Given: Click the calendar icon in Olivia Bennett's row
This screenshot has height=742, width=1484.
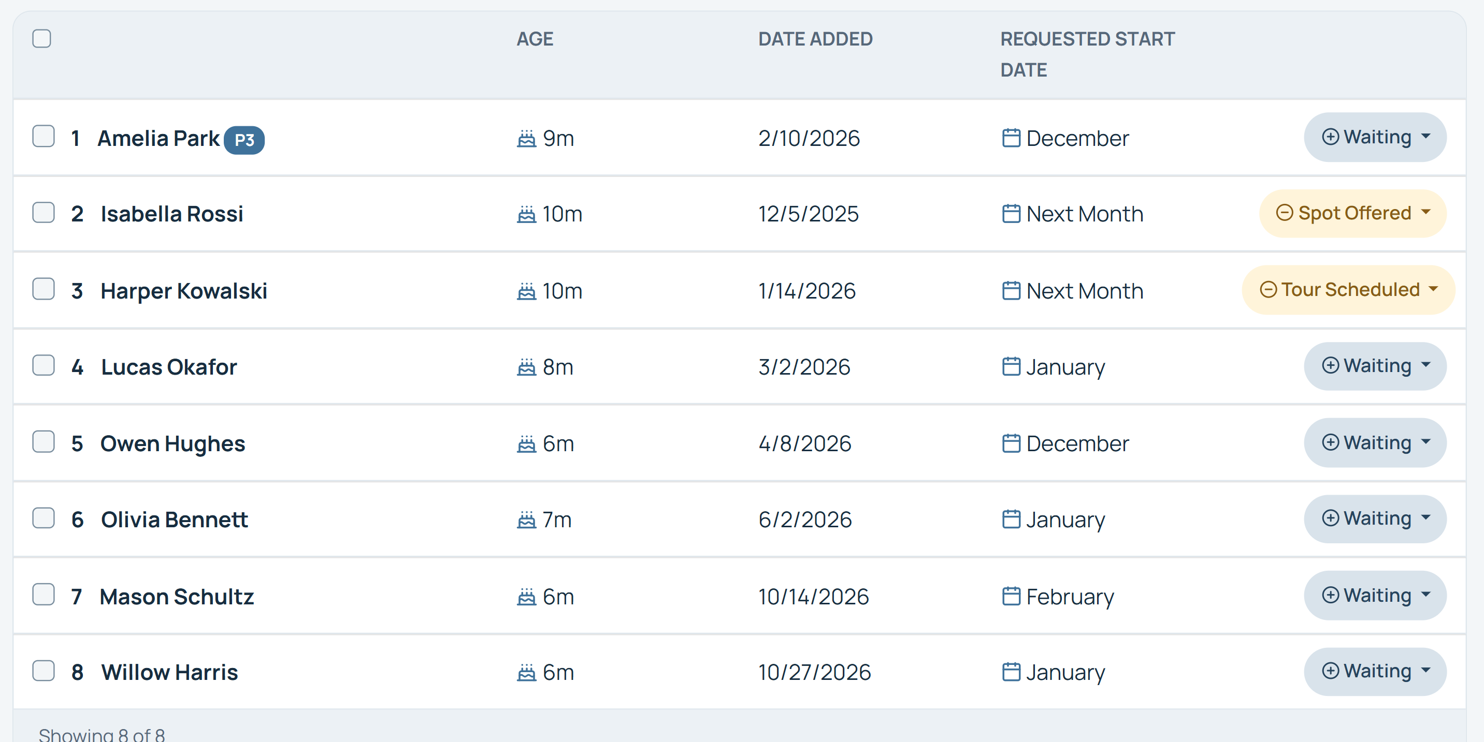Looking at the screenshot, I should (x=1011, y=519).
